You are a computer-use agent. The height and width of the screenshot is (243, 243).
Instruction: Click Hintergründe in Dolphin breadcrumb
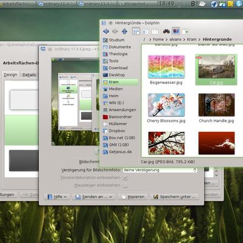(217, 39)
